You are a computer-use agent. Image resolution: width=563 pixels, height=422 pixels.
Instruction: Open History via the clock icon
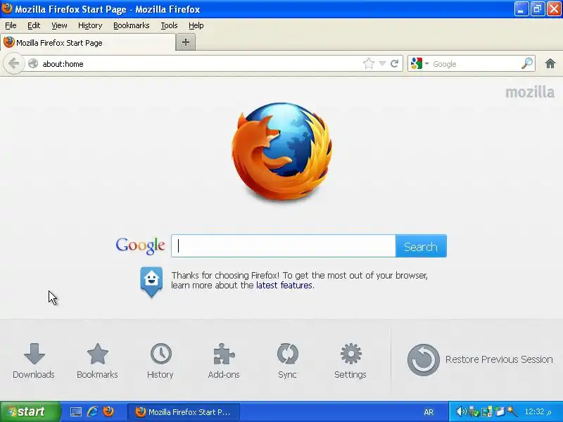(x=161, y=354)
